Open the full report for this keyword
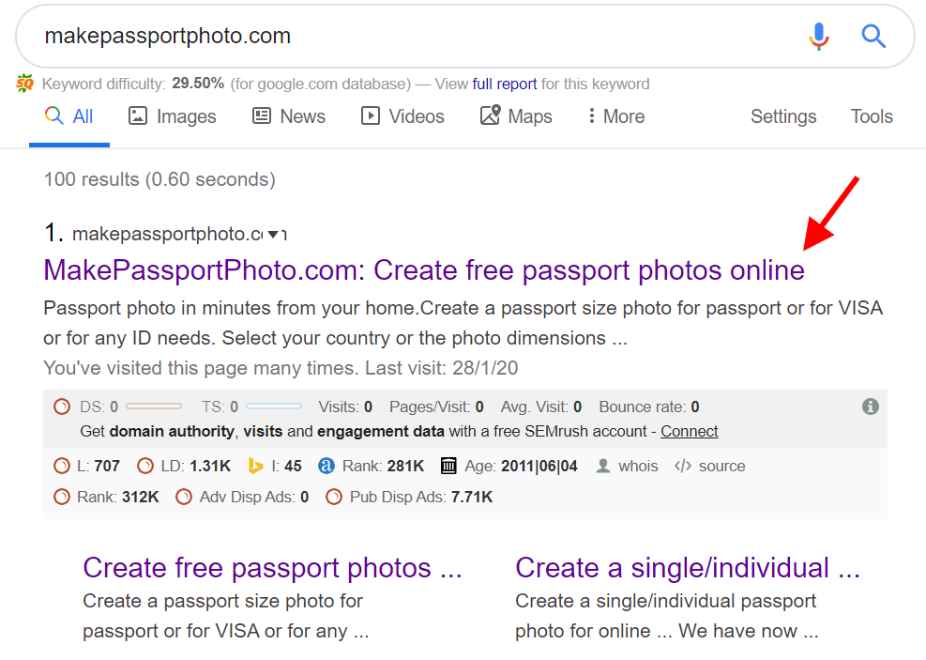926x660 pixels. tap(505, 84)
